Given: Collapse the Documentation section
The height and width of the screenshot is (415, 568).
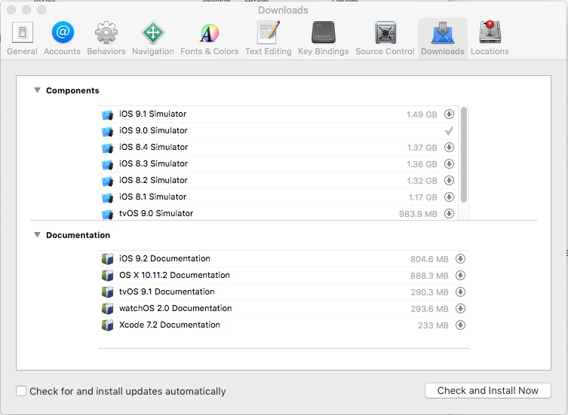Looking at the screenshot, I should [x=37, y=235].
